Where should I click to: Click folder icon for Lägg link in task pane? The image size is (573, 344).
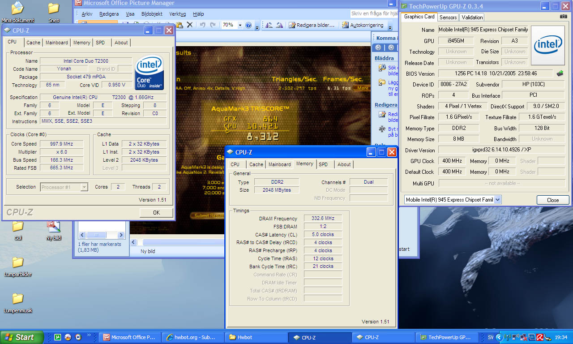pos(382,82)
